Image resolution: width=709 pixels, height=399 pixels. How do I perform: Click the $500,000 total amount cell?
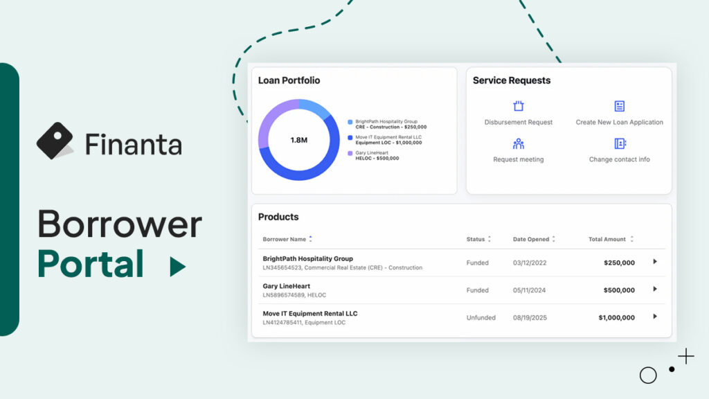[619, 290]
